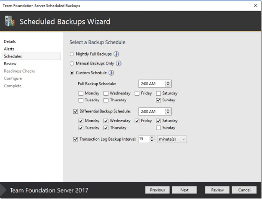Click info icon beside Nightly Full Backups
Screen dimensions: 262x199
[x=117, y=54]
